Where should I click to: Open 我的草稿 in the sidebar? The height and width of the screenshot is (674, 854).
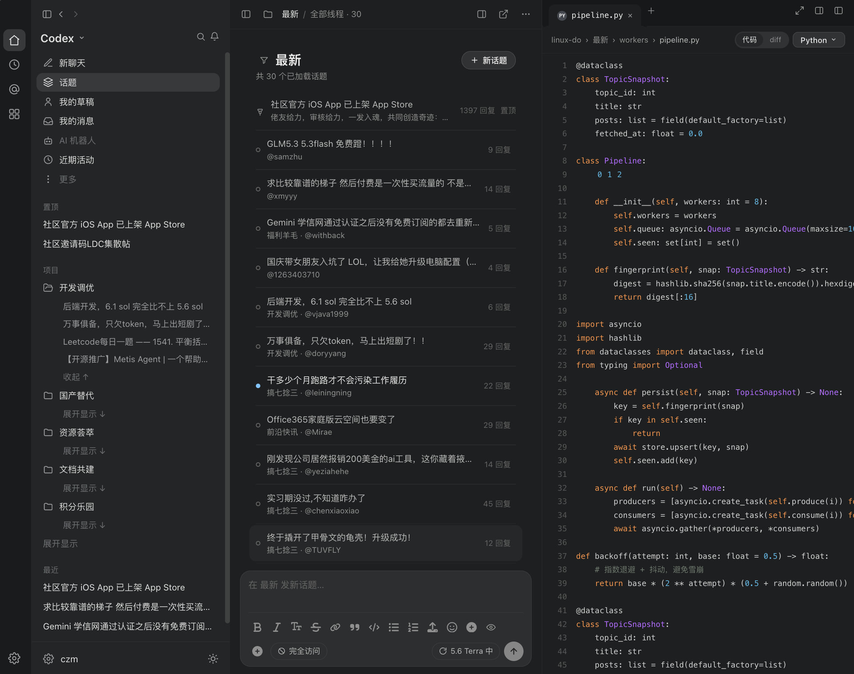click(128, 102)
